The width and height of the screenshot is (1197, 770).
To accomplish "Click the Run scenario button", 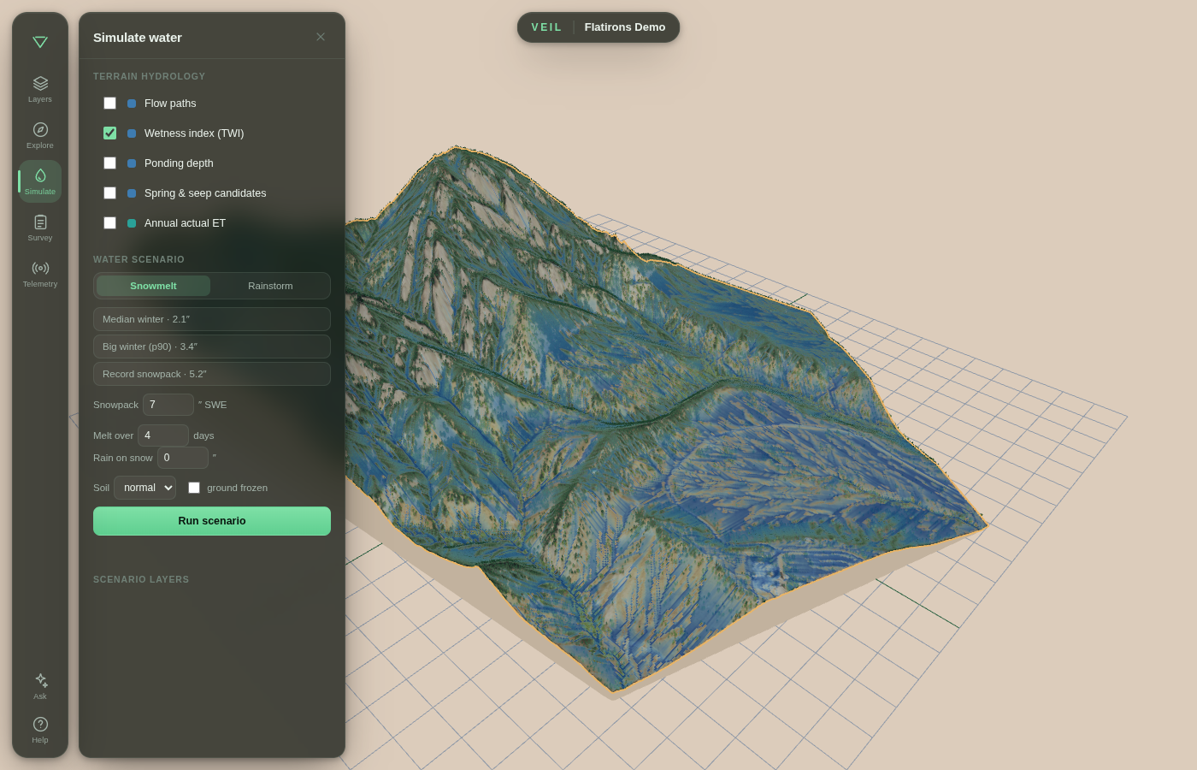I will pyautogui.click(x=212, y=521).
